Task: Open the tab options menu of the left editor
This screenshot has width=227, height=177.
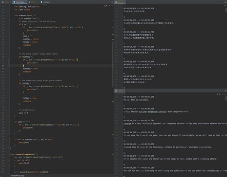Action: click(x=112, y=2)
